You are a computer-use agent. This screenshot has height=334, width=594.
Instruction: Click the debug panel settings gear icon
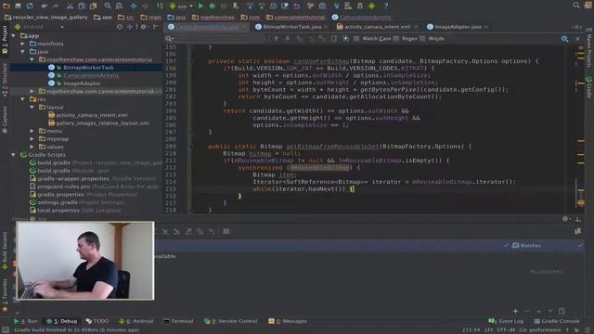point(565,219)
